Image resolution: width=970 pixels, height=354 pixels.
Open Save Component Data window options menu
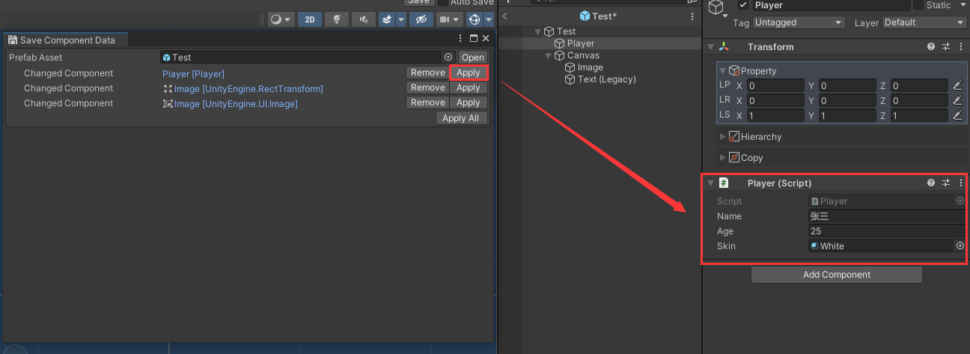461,38
